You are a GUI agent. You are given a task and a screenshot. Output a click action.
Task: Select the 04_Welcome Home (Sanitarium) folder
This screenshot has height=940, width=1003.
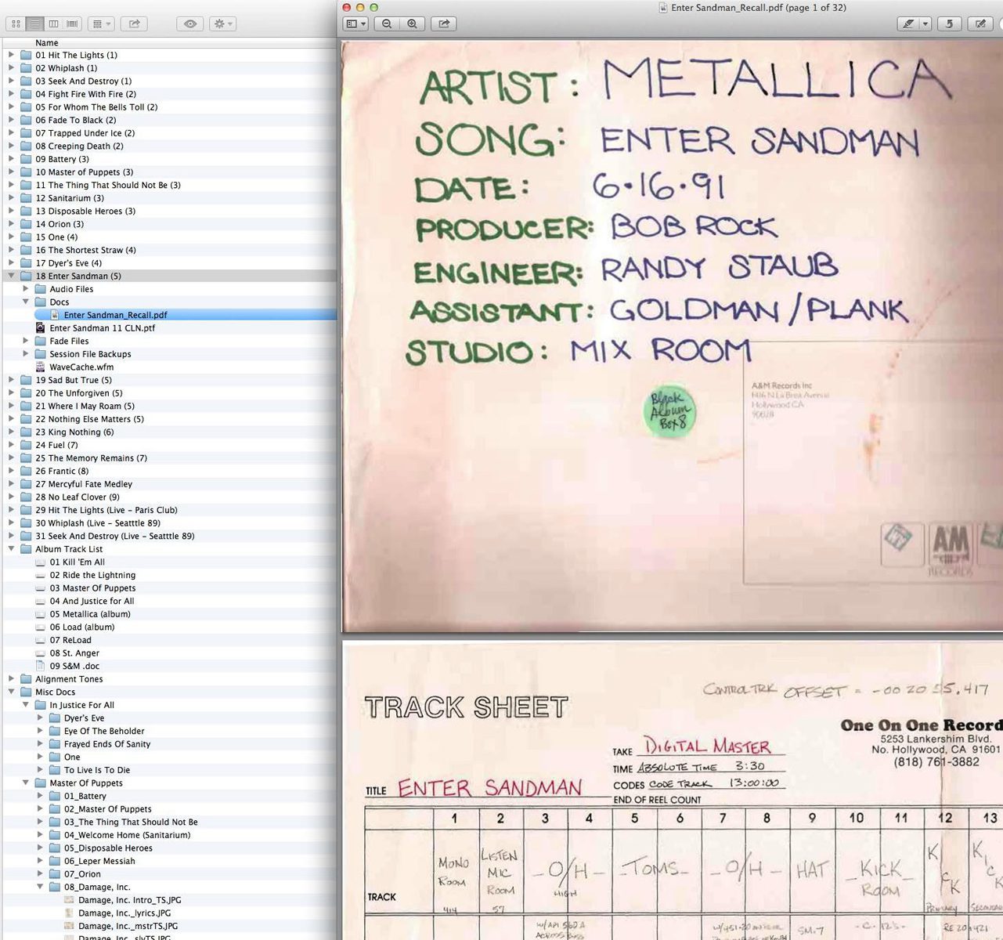click(x=170, y=835)
